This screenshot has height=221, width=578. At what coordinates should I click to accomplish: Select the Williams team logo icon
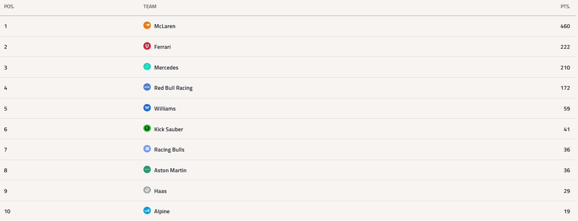point(147,108)
